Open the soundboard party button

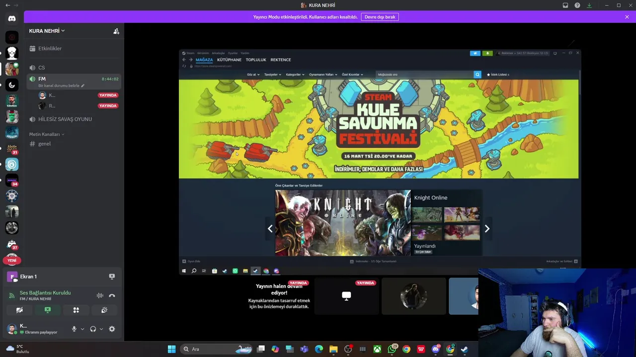coord(104,310)
